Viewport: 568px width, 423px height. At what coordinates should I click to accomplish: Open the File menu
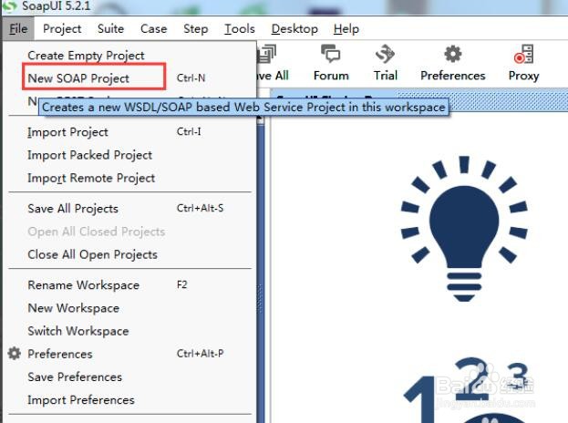[x=18, y=28]
